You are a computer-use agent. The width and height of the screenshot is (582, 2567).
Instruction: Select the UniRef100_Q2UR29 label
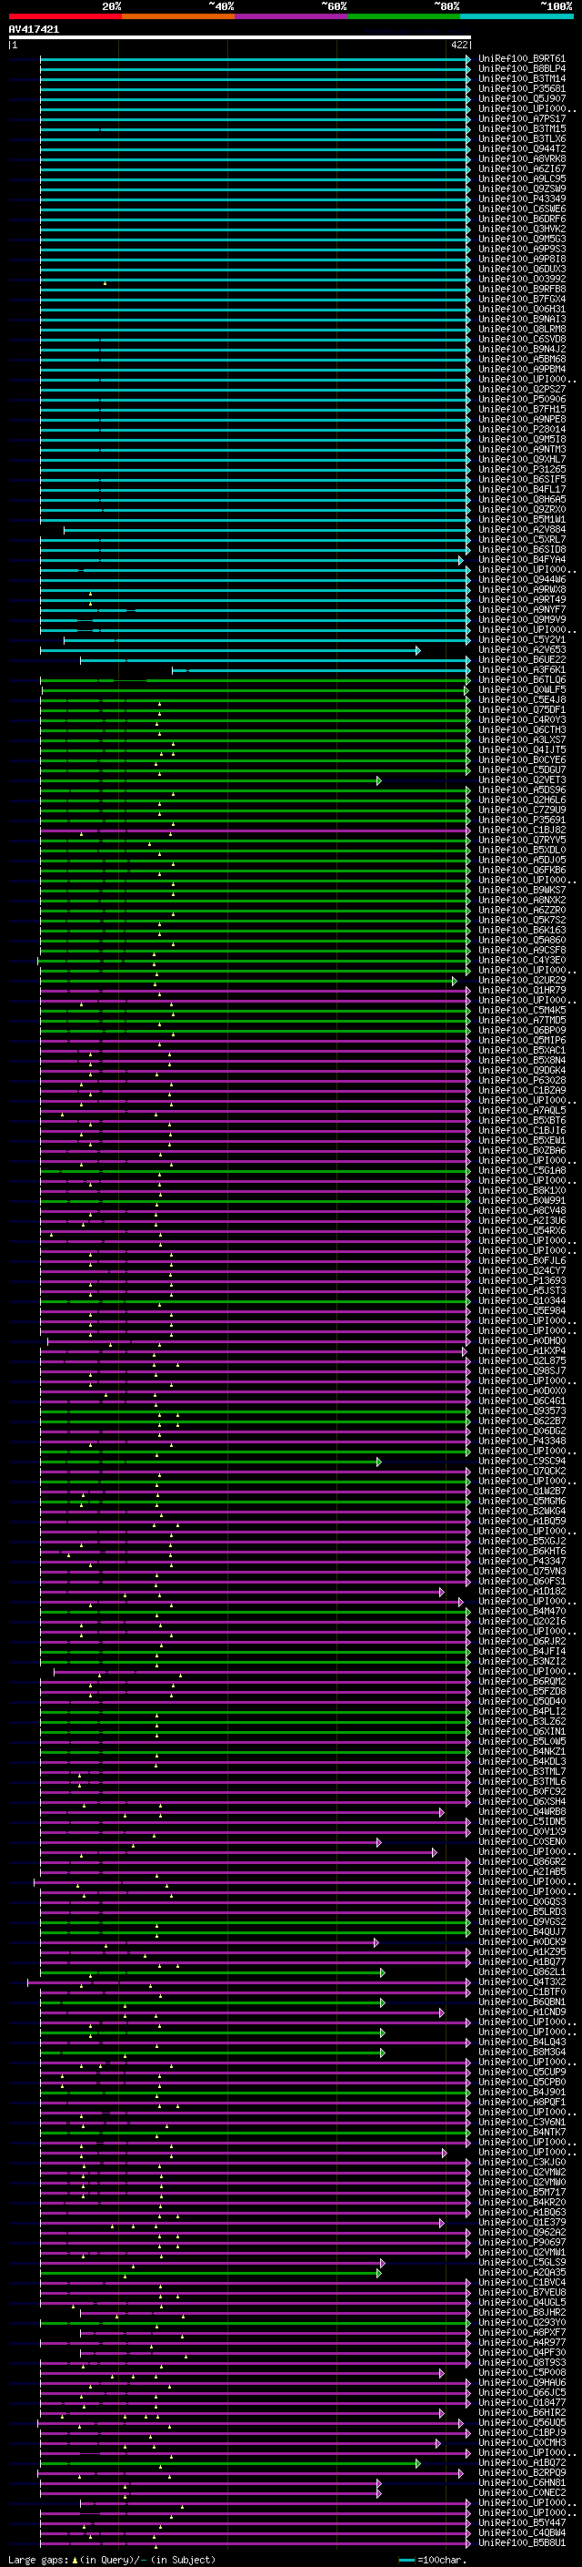pyautogui.click(x=522, y=981)
